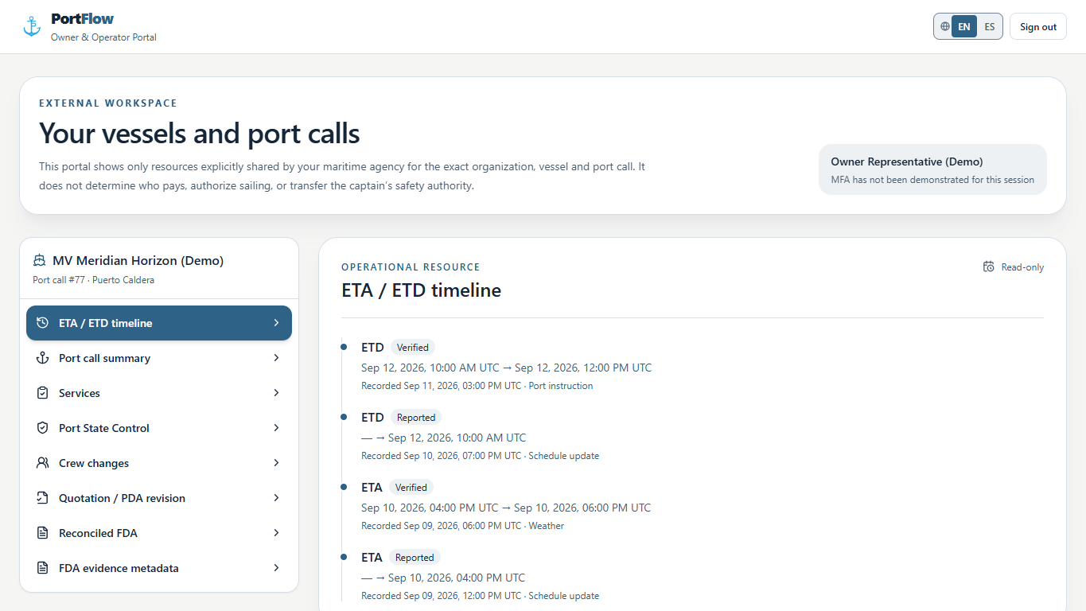1086x611 pixels.
Task: Click timeline dot for ETD Reported entry
Action: 344,417
